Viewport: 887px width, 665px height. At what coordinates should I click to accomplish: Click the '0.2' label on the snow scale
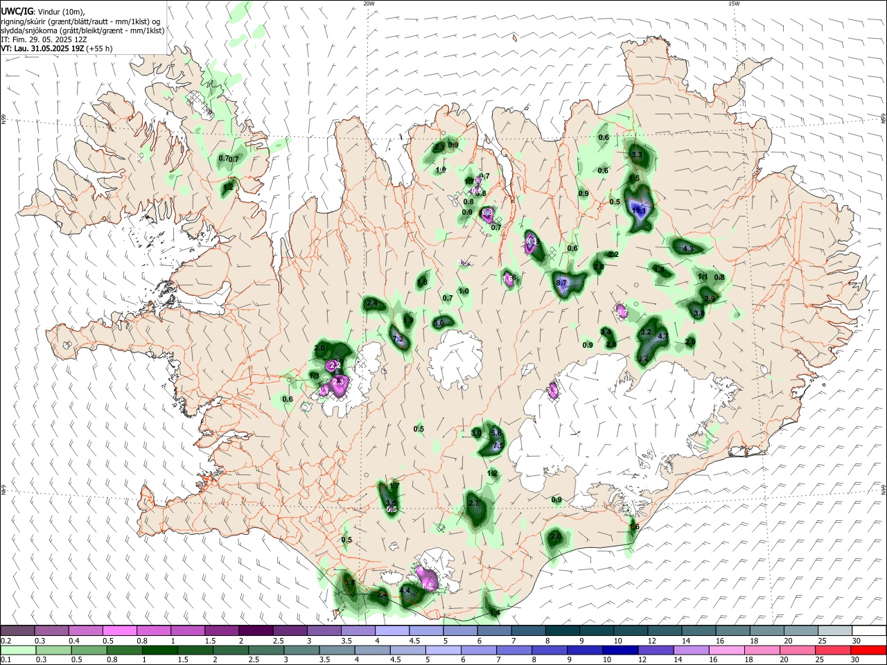tap(5, 641)
